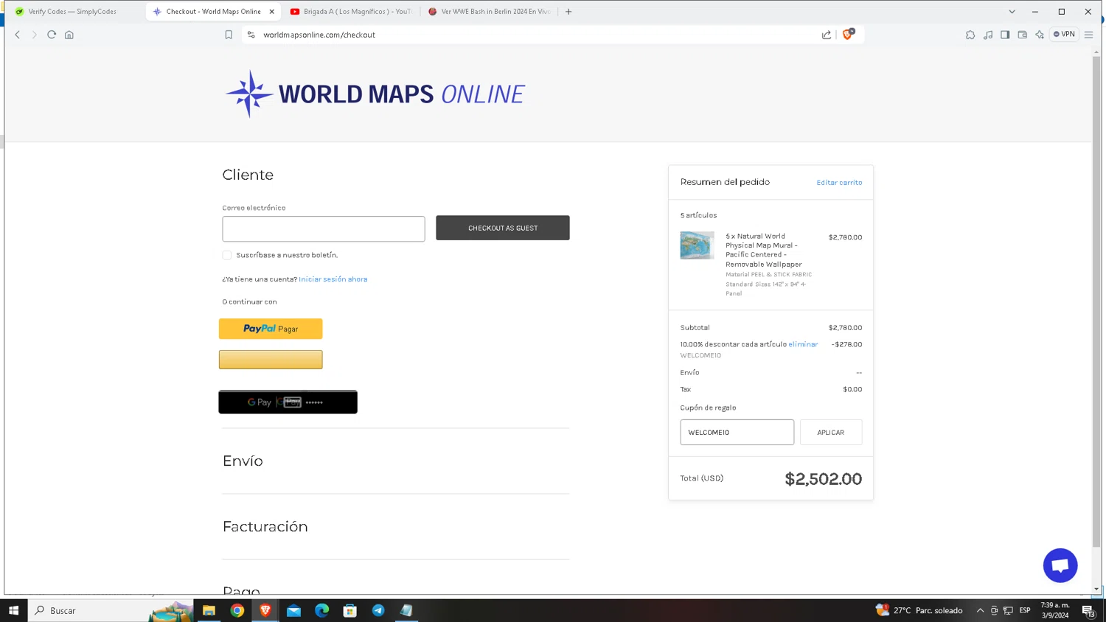Close the Checkout - World Maps Online tab
The image size is (1106, 622).
(272, 12)
